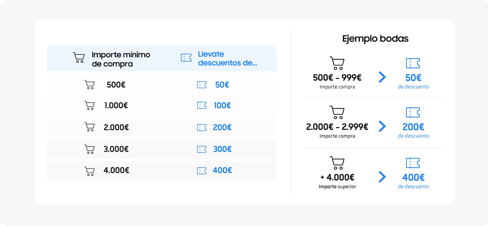488x226 pixels.
Task: Click the Importe mínimo de compra header text
Action: coord(121,59)
